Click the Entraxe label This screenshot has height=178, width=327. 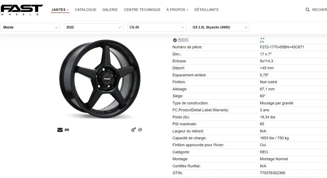[180, 61]
